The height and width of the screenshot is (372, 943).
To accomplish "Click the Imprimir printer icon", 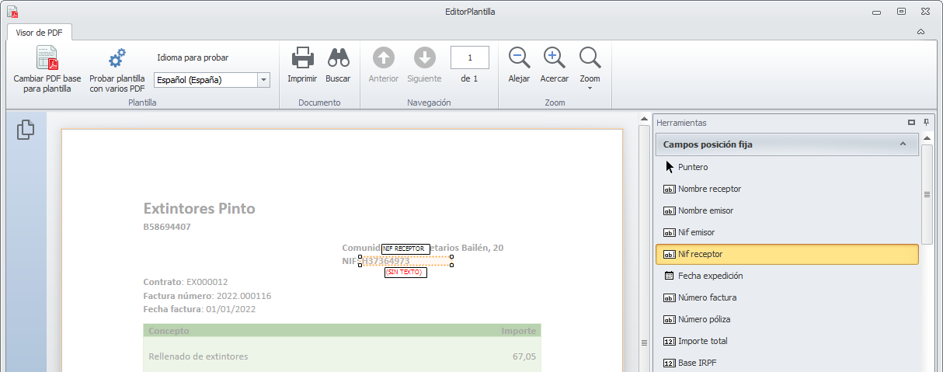I will (x=302, y=58).
